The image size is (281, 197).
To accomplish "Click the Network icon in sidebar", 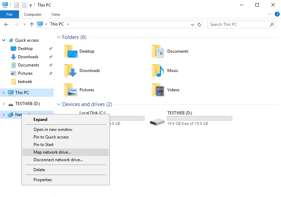I will (11, 114).
